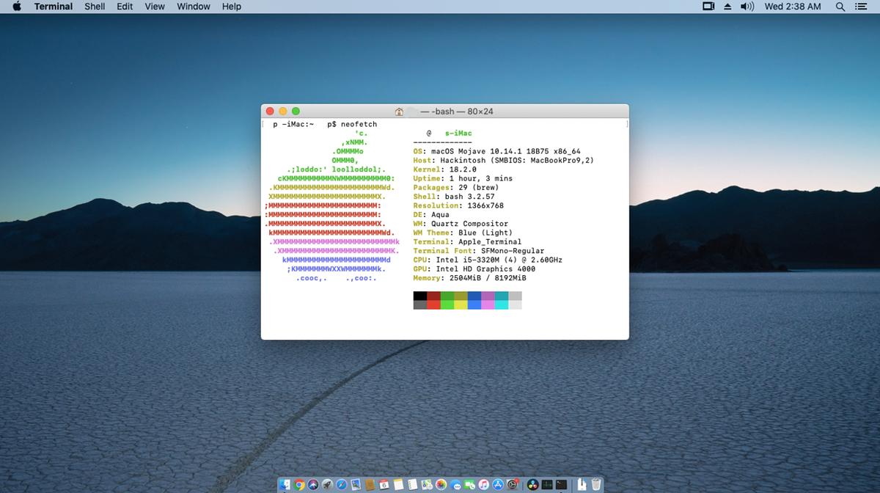Viewport: 880px width, 493px height.
Task: Click the Memory '2504MiB / 8192MiB' value
Action: [488, 278]
